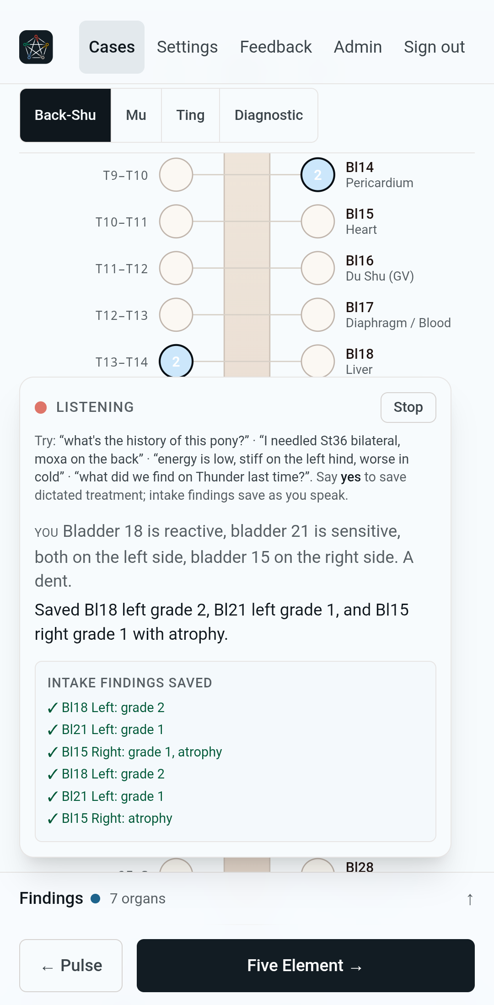Switch to the Diagnostic tab
Viewport: 494px width, 1005px height.
click(268, 115)
